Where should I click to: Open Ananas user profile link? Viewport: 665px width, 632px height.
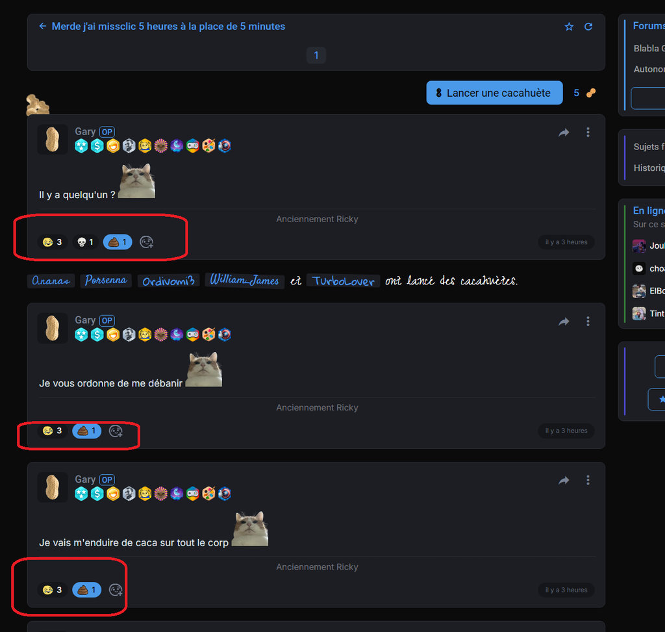51,281
